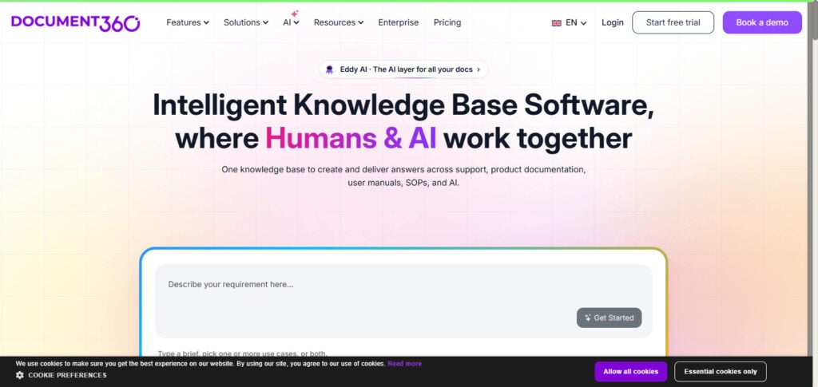The image size is (818, 387).
Task: Open the EN language selector
Action: pos(576,23)
